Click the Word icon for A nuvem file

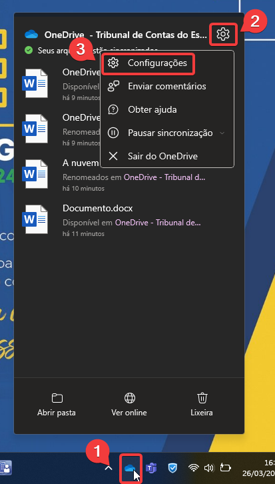click(x=35, y=174)
